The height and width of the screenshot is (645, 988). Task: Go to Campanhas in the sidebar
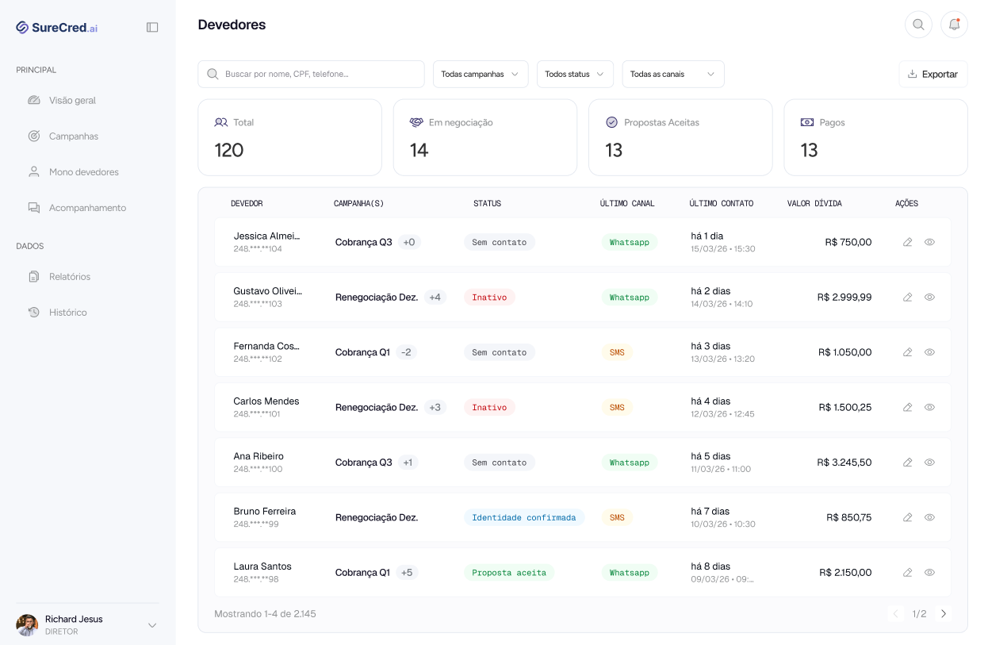tap(74, 136)
